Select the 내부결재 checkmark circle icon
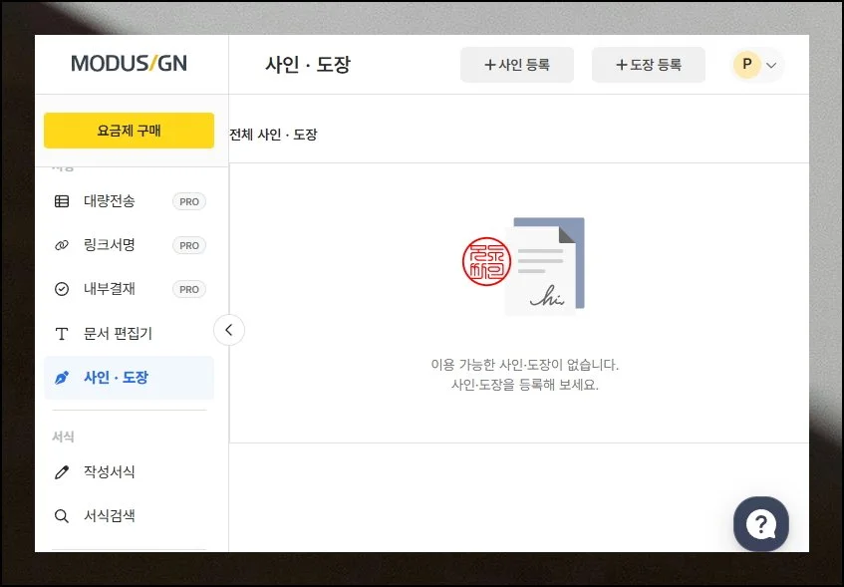This screenshot has width=844, height=587. (62, 289)
